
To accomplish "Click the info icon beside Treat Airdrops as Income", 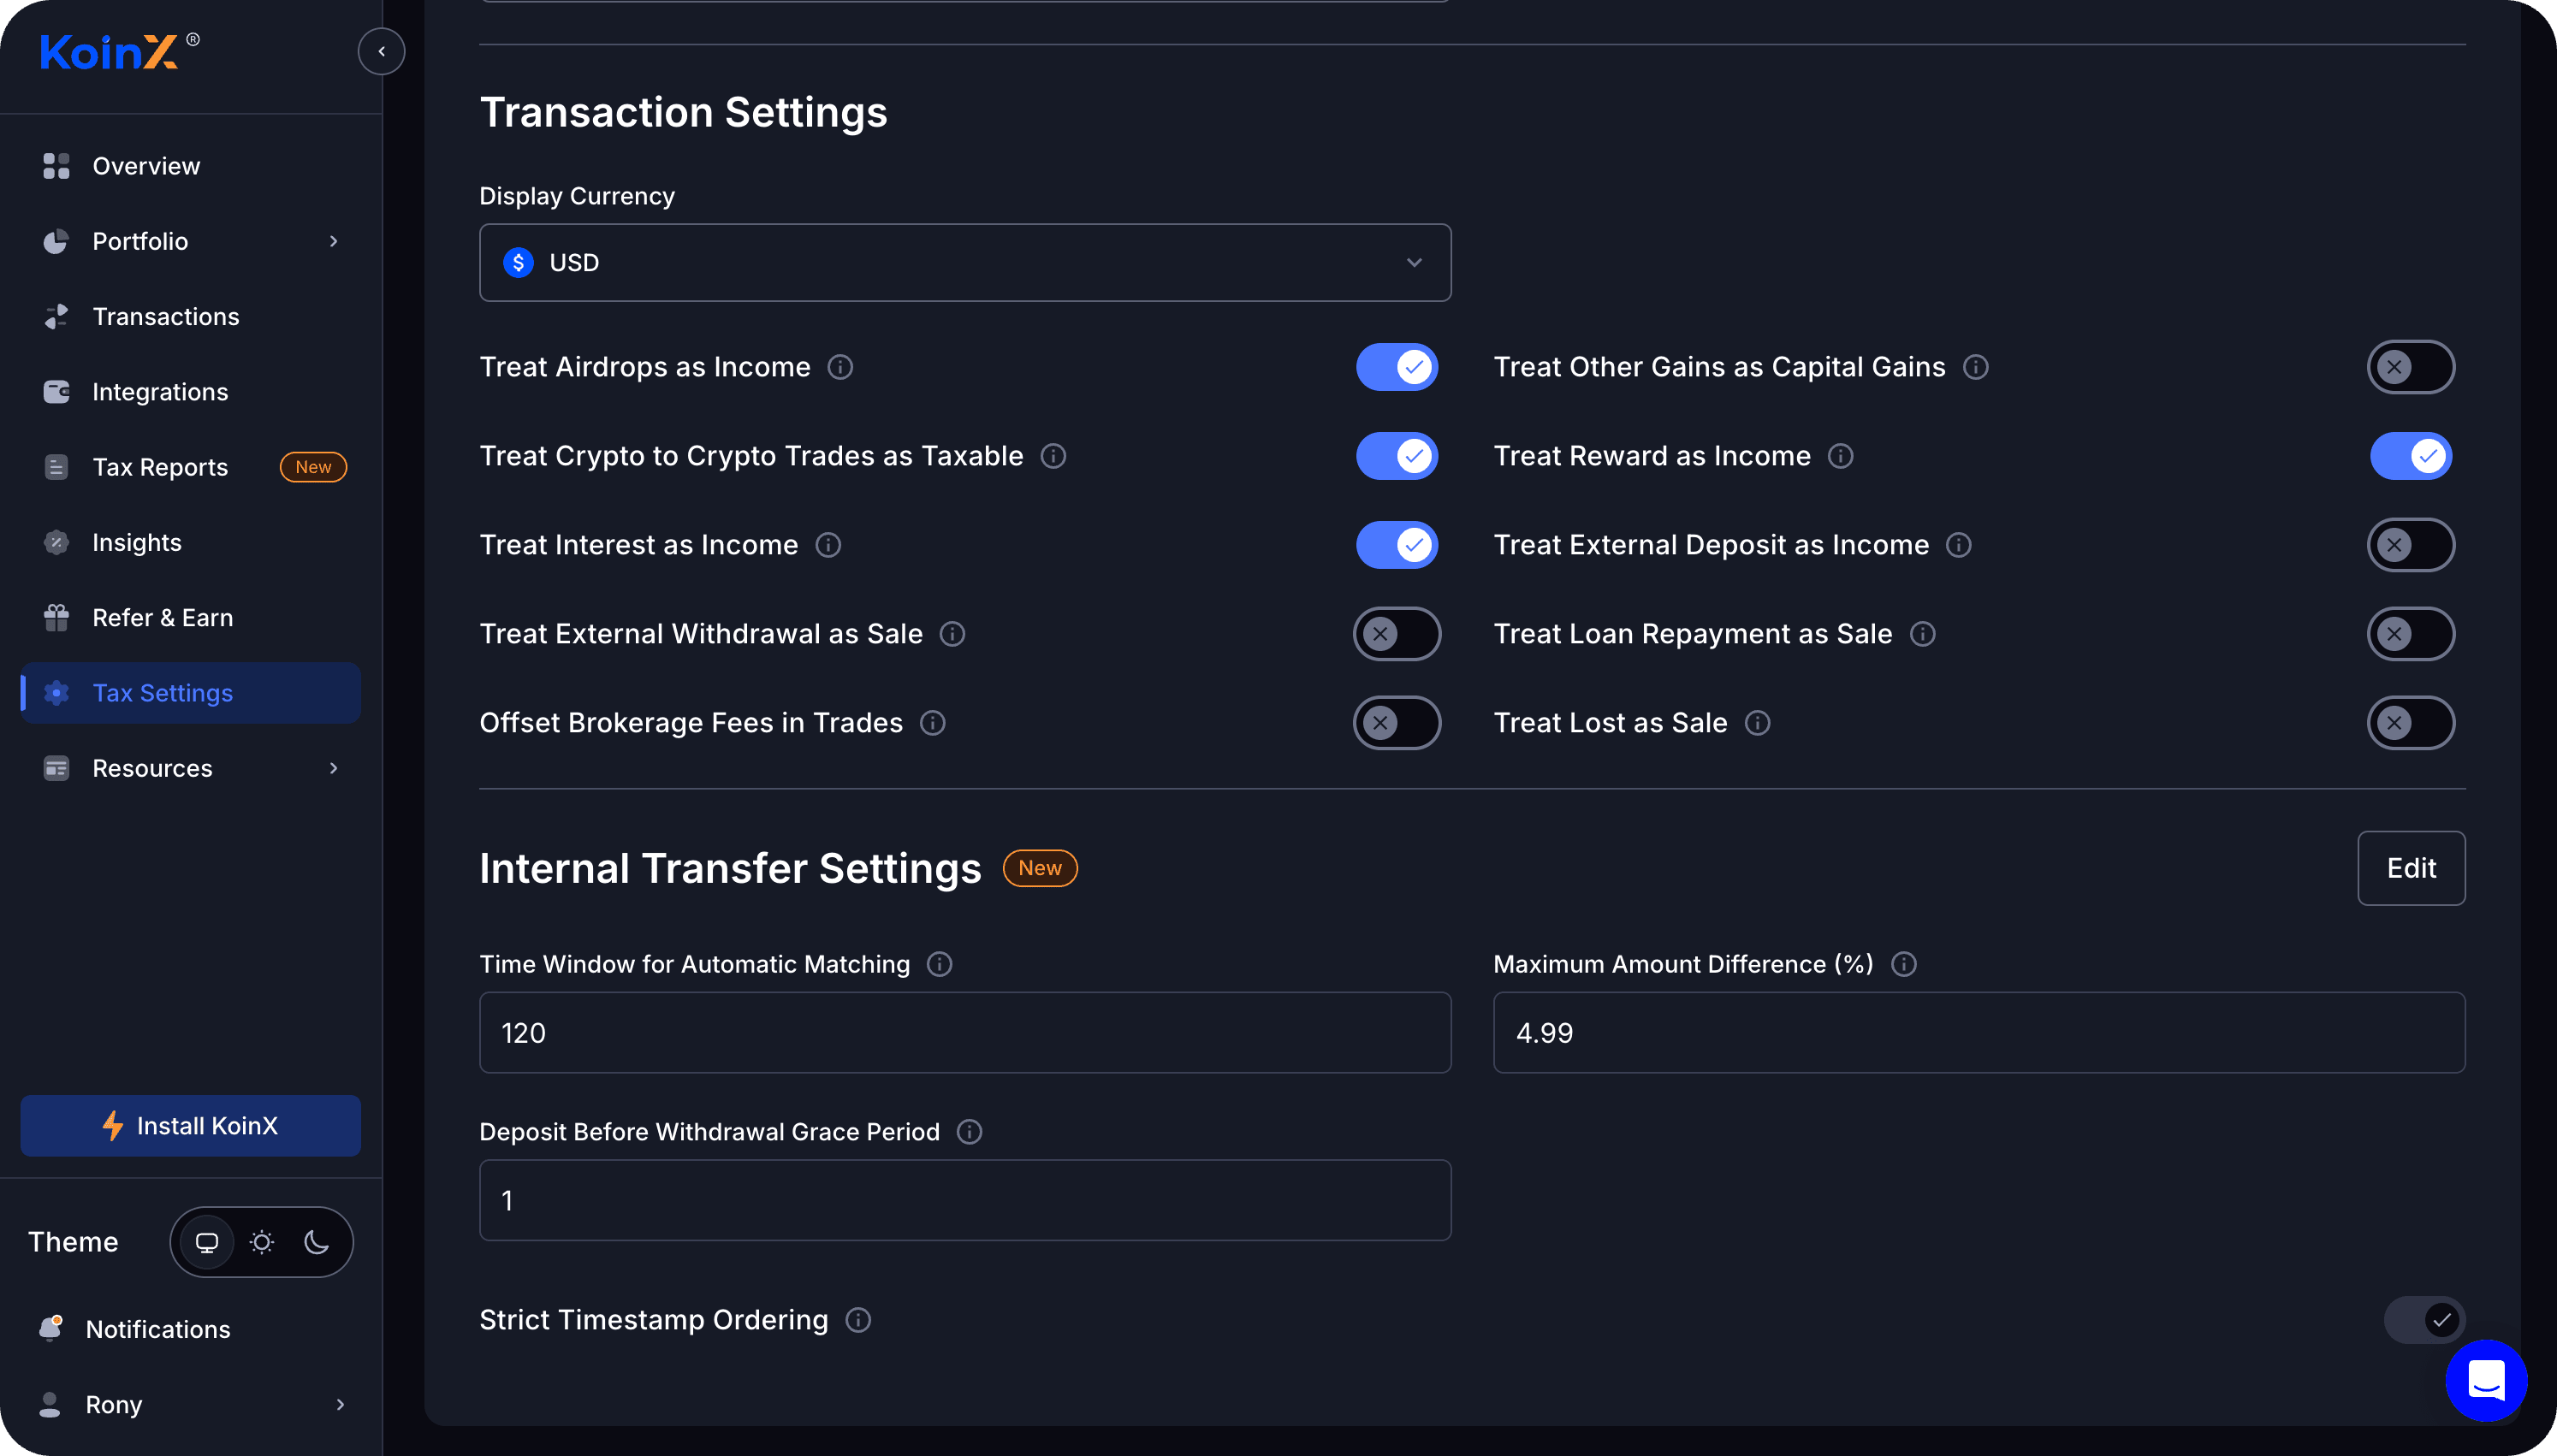I will tap(840, 367).
